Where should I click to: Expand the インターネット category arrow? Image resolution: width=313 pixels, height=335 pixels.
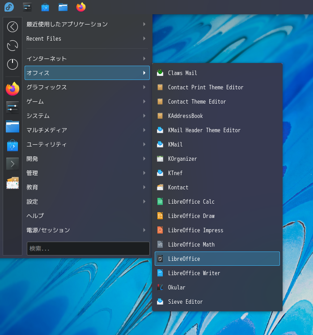(144, 59)
